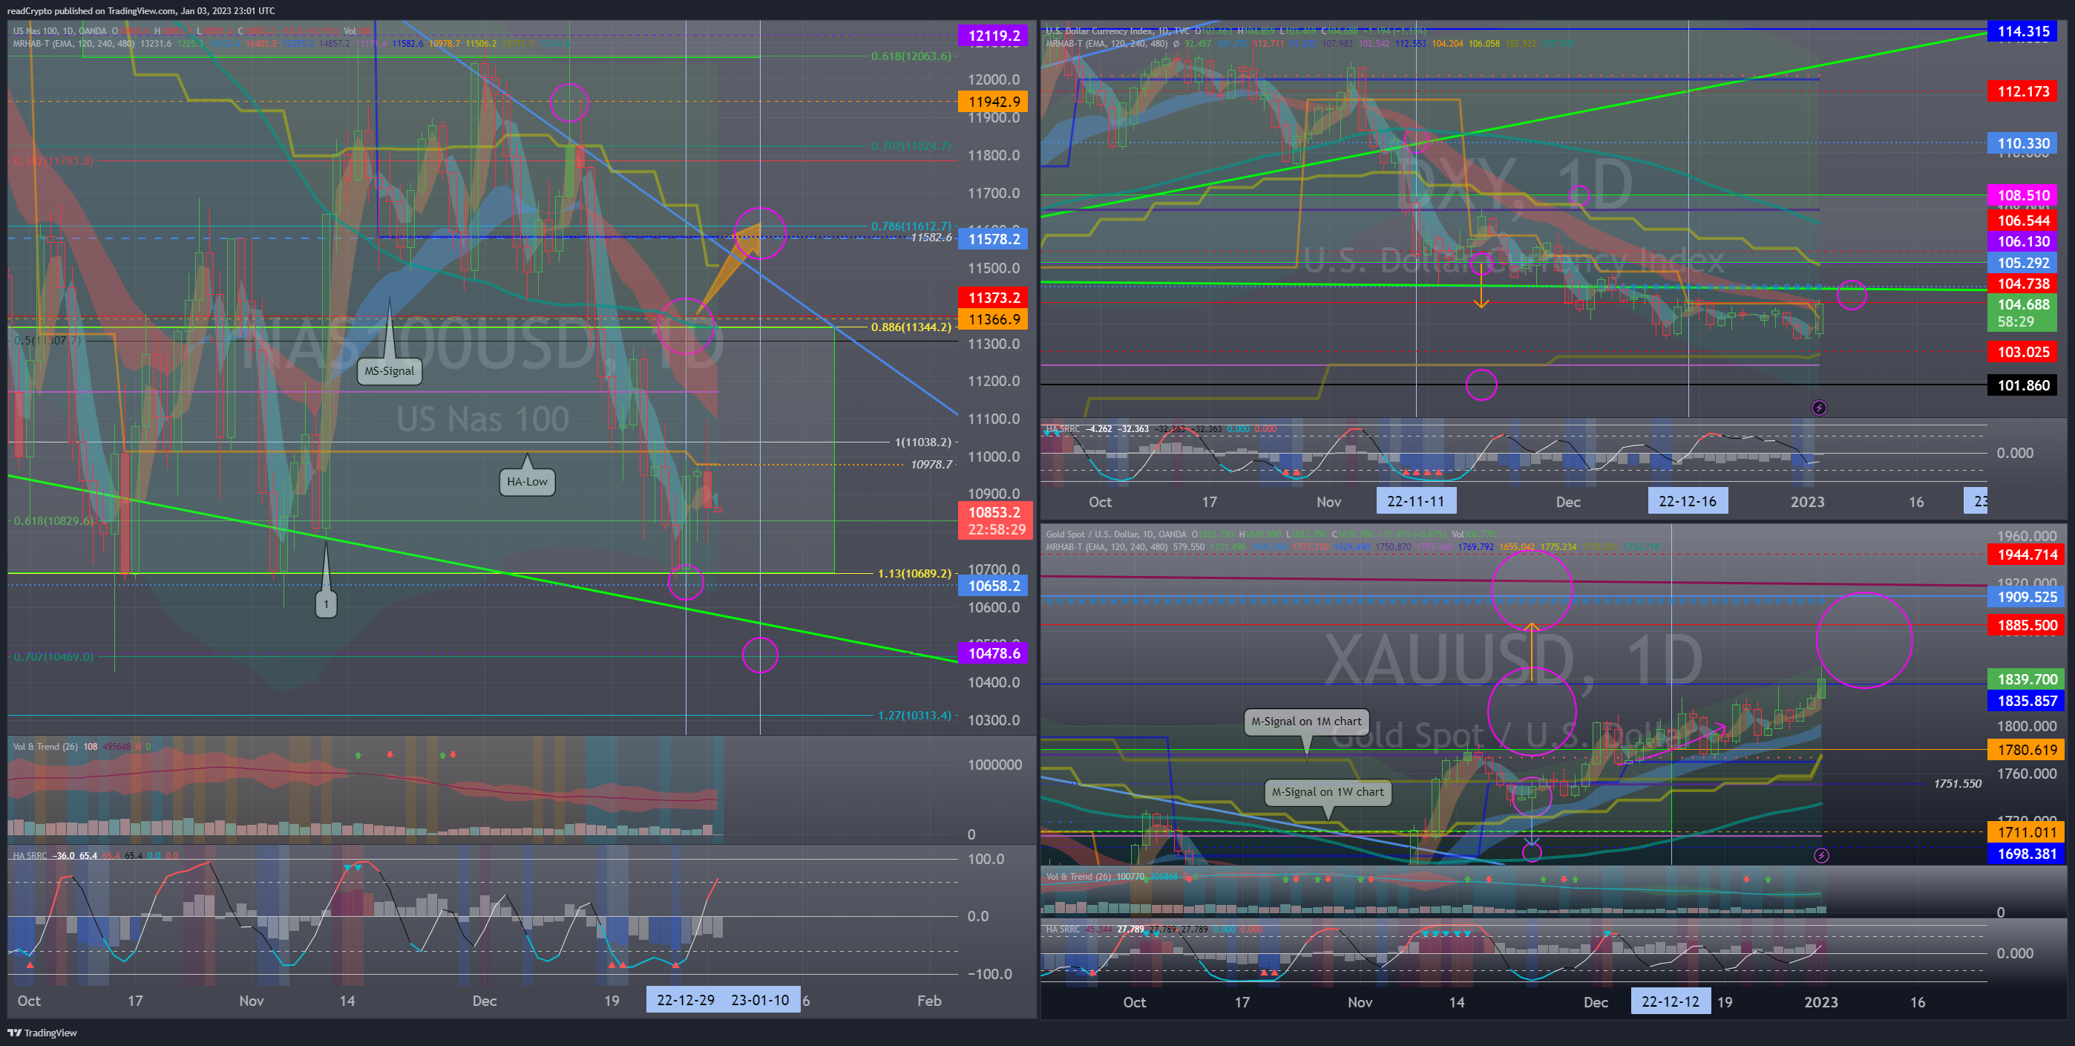
Task: Select the MS-Signal callout on Nasdaq chart
Action: [390, 370]
